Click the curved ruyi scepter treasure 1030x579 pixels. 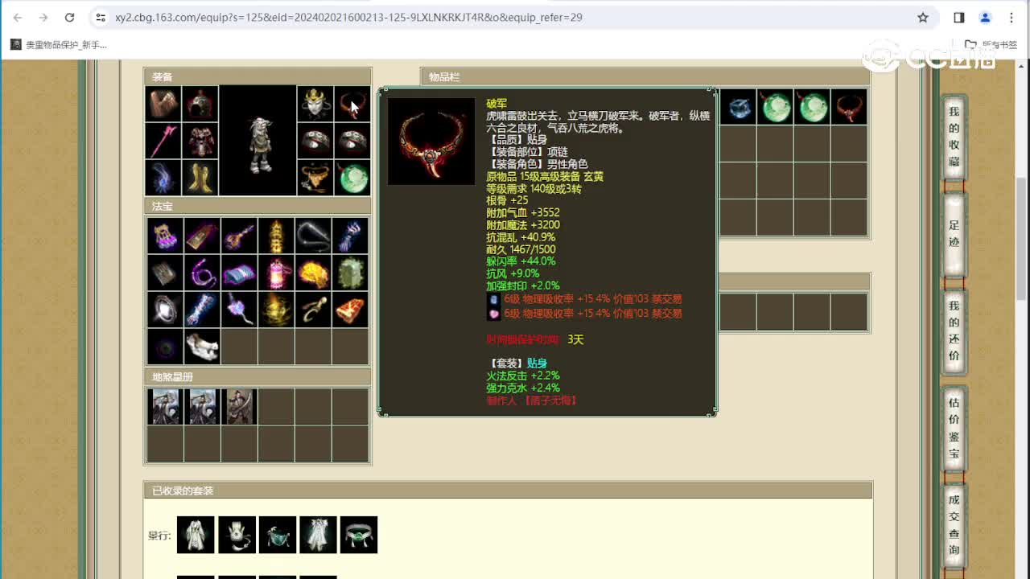point(313,310)
